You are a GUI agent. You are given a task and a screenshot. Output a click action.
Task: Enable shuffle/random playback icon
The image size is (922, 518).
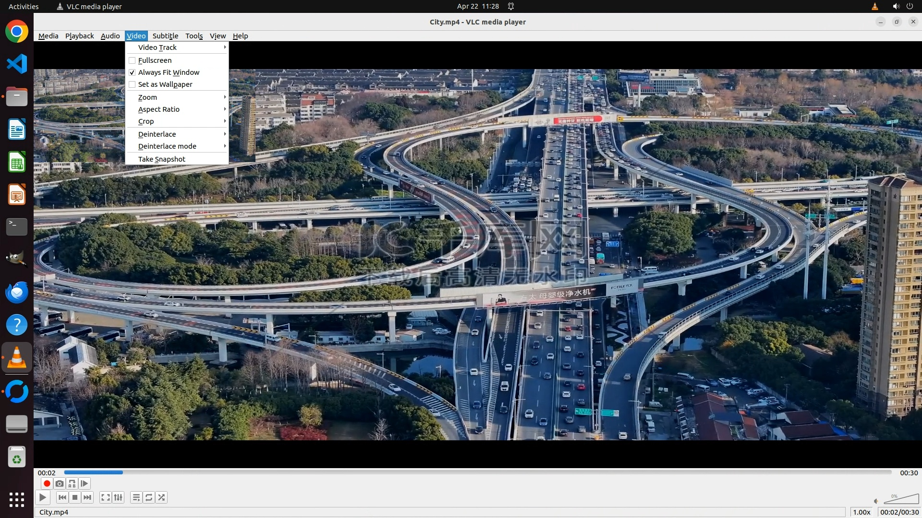tap(162, 497)
